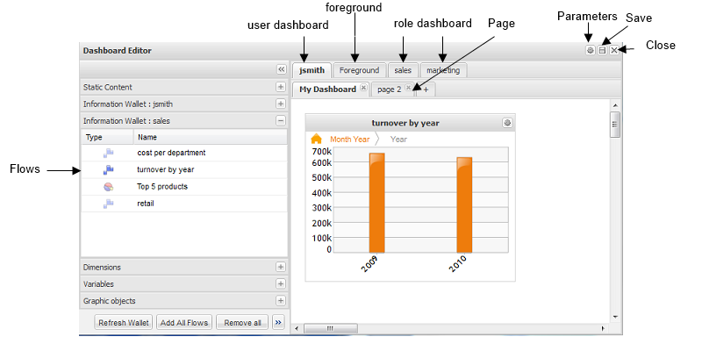Expand the Graphic objects section
The width and height of the screenshot is (702, 351).
coord(281,301)
